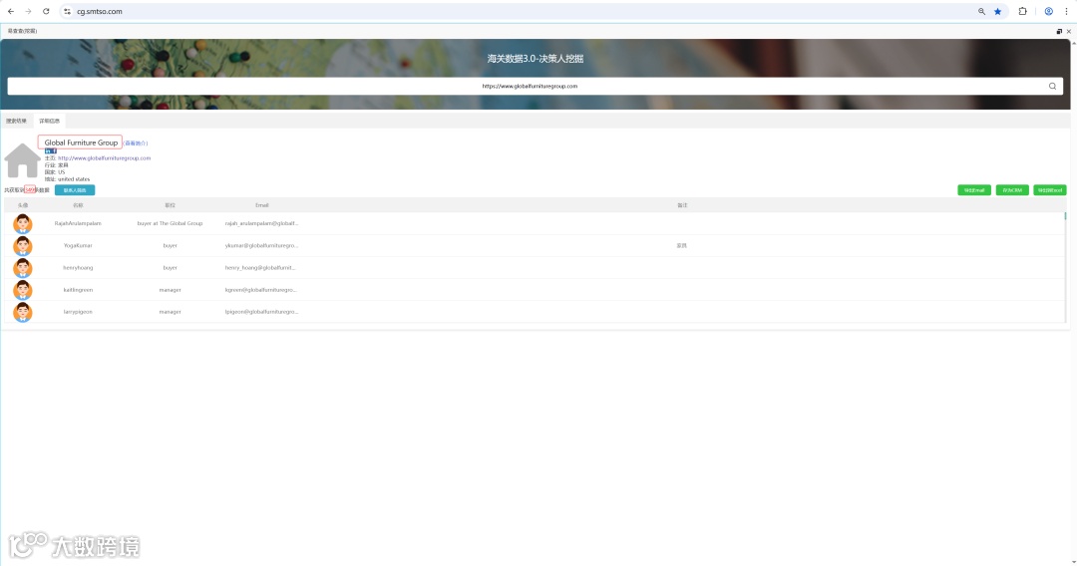
Task: Click YogaKumar's 'buyer' title cell
Action: pyautogui.click(x=171, y=245)
